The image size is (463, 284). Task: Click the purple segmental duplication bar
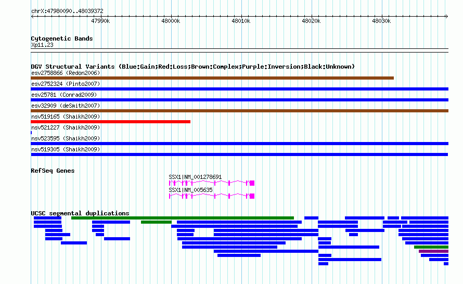point(433,251)
